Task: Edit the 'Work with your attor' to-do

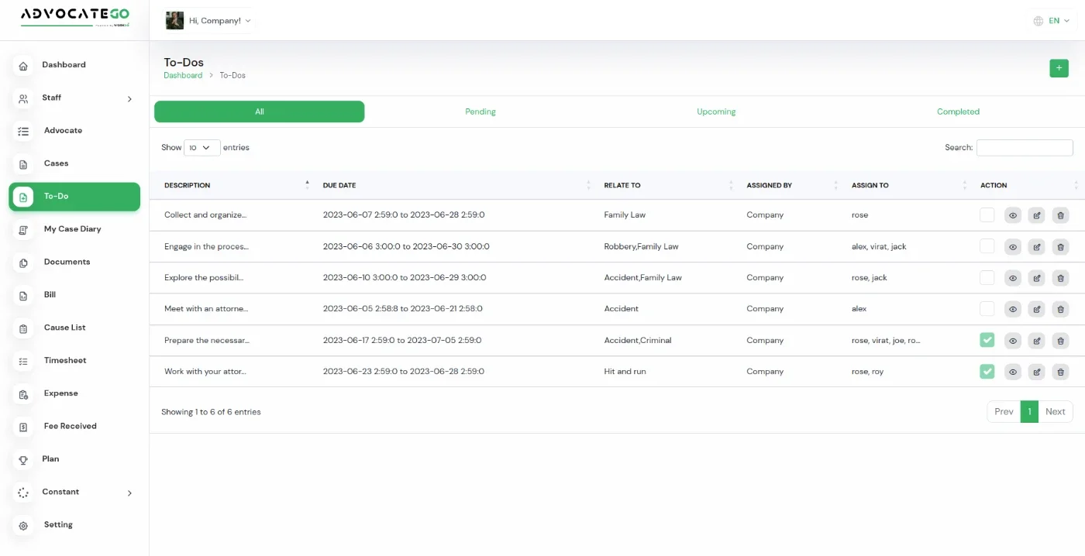Action: (x=1036, y=372)
